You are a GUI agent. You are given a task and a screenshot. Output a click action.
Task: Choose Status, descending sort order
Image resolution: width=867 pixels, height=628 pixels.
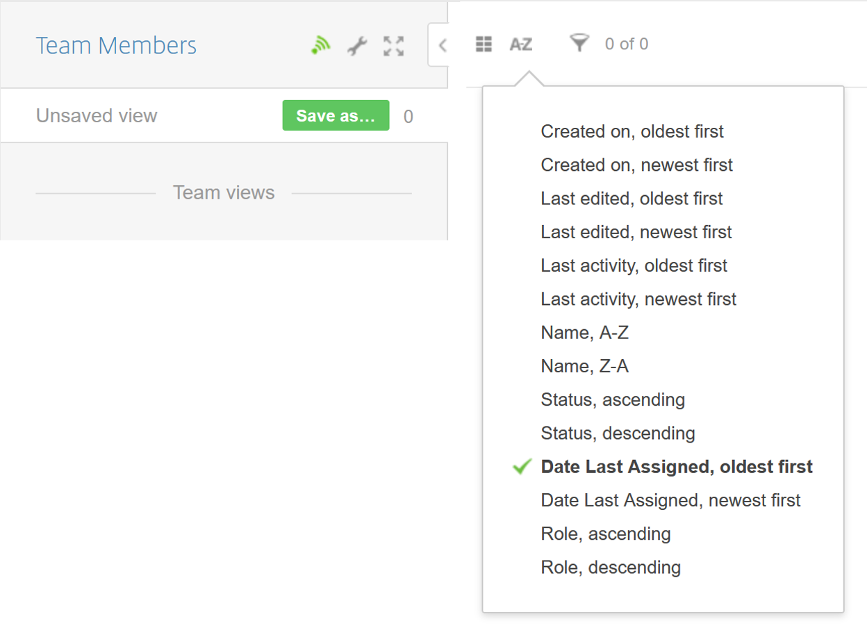[x=617, y=433]
